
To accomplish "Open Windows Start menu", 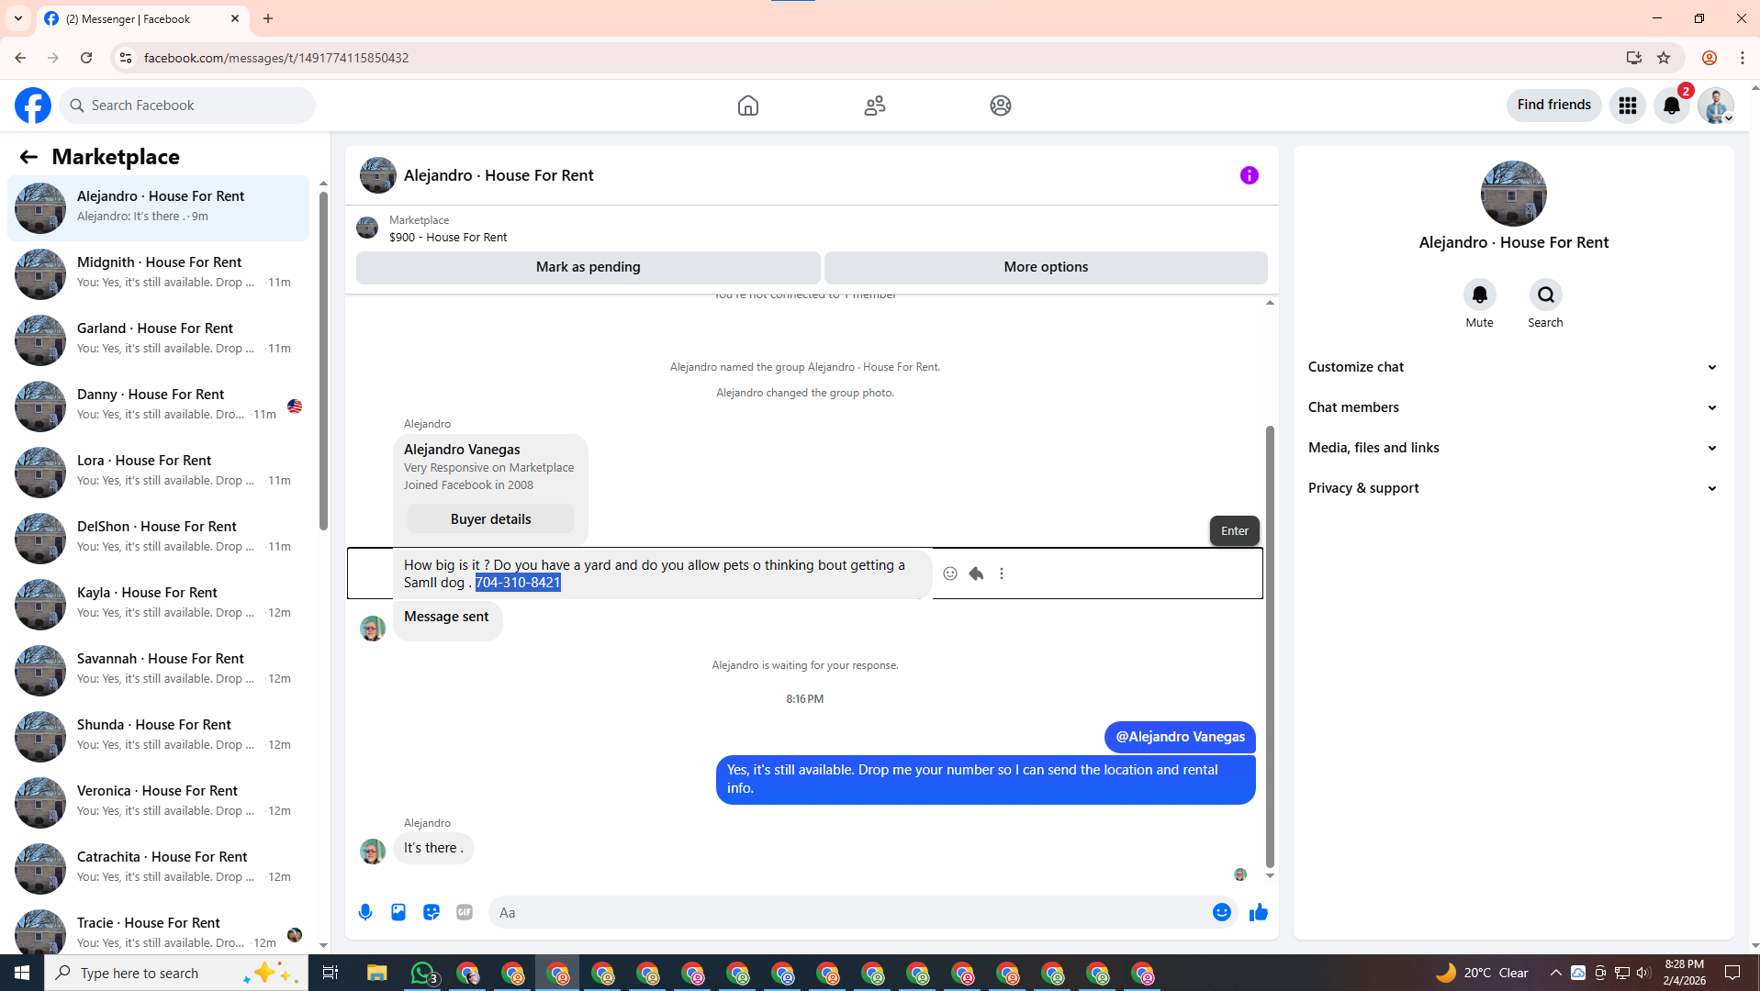I will click(x=22, y=973).
